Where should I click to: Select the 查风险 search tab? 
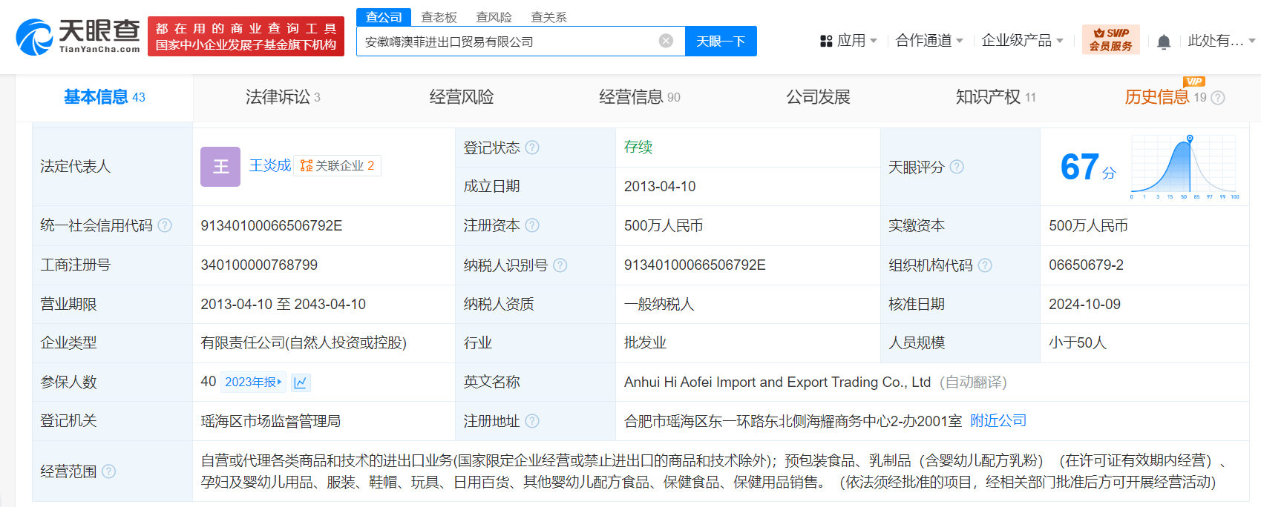tap(494, 17)
